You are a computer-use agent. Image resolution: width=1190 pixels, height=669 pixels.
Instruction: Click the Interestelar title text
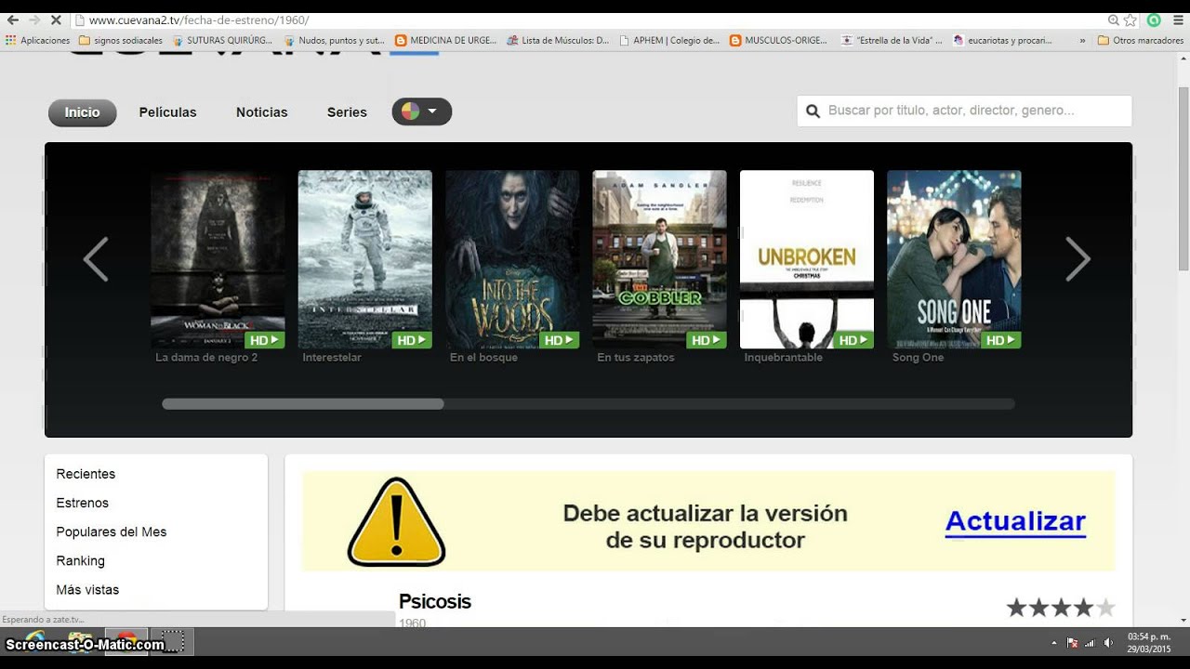tap(332, 358)
